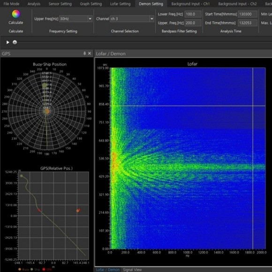Switch to the Analysis tab
272x272 pixels.
click(x=34, y=4)
